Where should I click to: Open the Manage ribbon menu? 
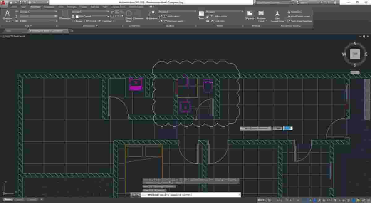(71, 6)
